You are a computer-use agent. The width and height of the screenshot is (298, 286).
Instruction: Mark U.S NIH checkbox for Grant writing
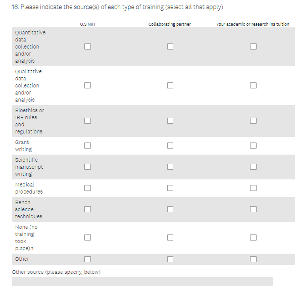[x=87, y=146]
